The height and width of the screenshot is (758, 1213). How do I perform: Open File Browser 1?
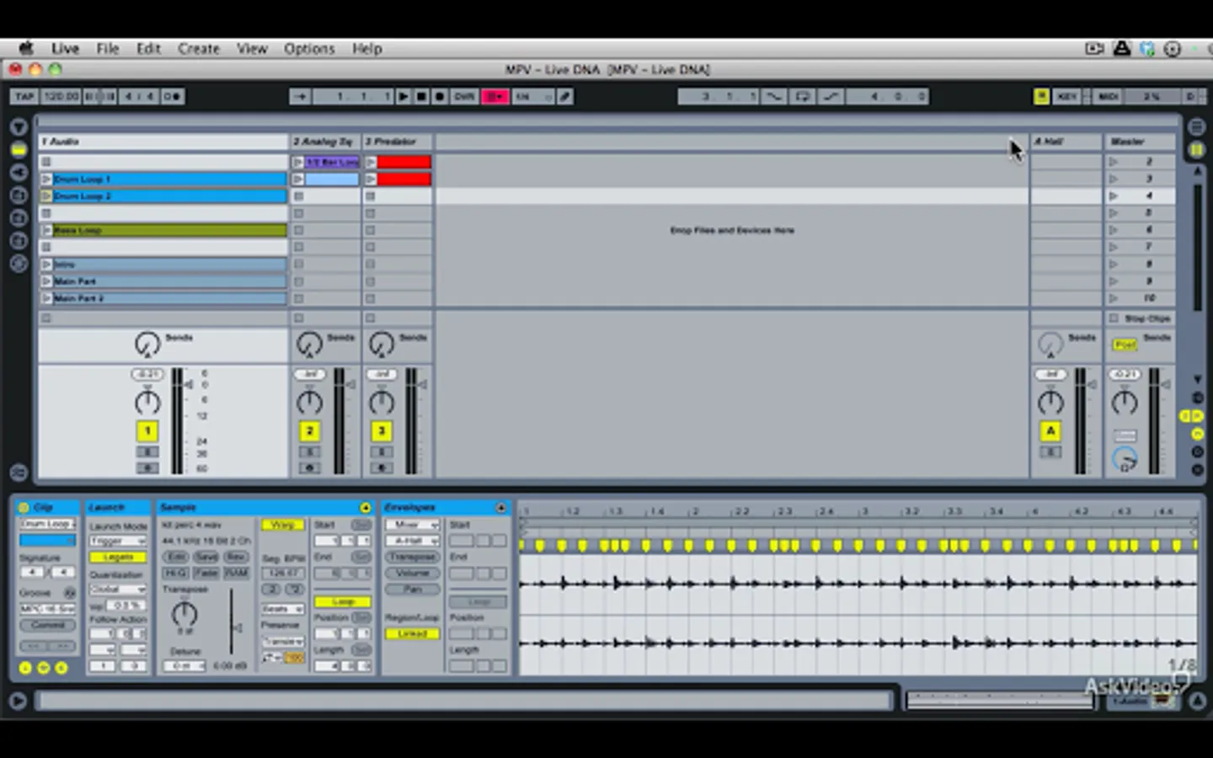(19, 195)
